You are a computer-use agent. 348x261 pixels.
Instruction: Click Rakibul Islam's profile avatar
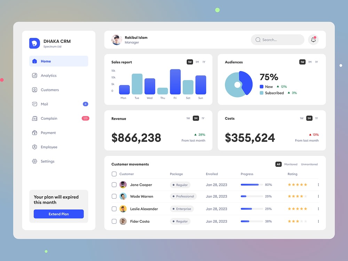(117, 40)
